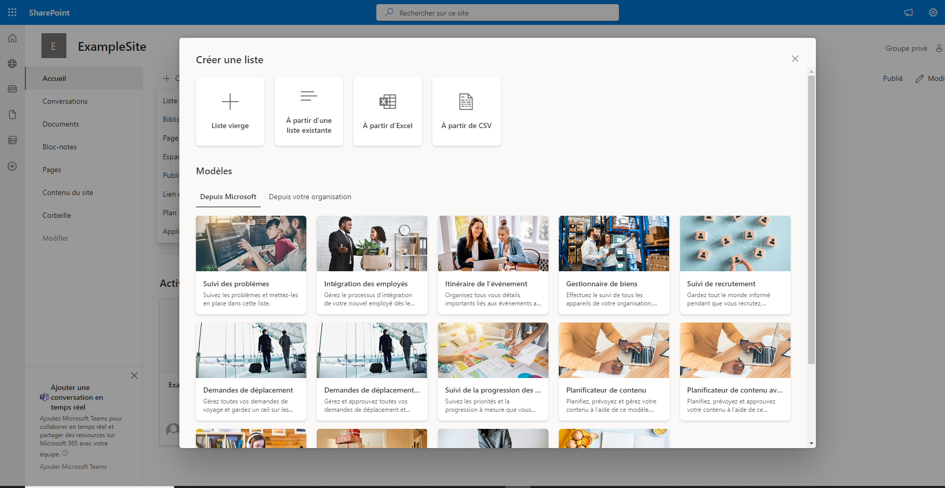Image resolution: width=945 pixels, height=488 pixels.
Task: Click the Plan item in the Nouveau menu
Action: 168,213
